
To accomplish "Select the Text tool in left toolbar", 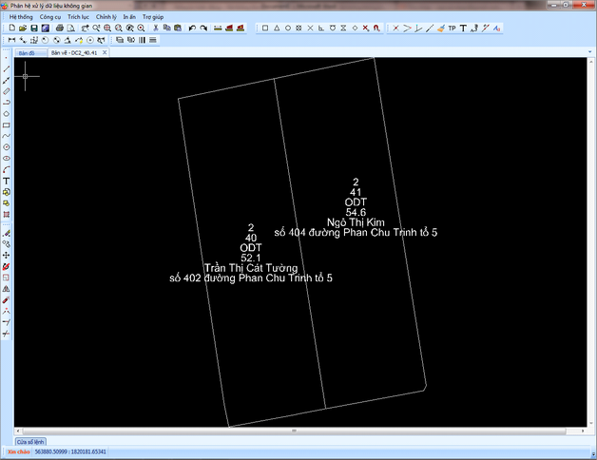I will pos(7,181).
